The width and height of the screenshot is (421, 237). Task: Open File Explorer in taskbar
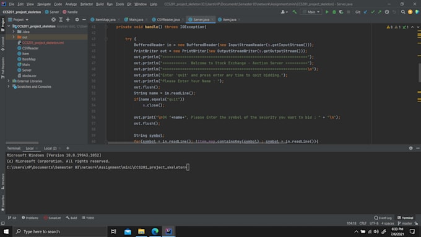141,231
